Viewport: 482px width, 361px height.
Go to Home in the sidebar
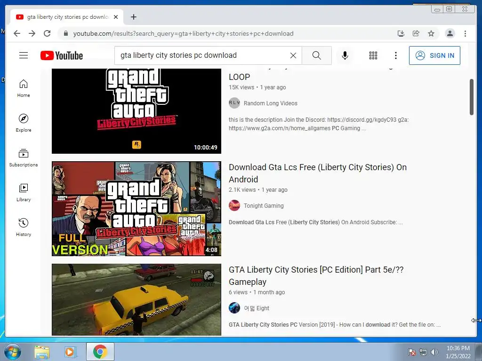[x=24, y=88]
